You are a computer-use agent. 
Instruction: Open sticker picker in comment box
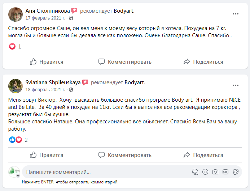(x=236, y=172)
